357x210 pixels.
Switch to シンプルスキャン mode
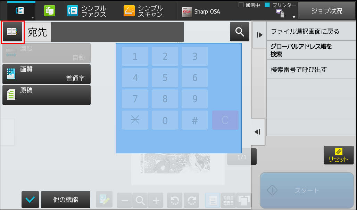click(x=143, y=11)
